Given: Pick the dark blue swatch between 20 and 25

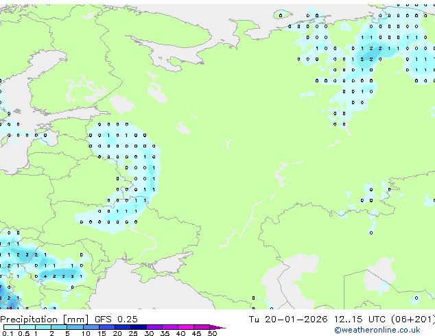Looking at the screenshot, I should pos(122,327).
